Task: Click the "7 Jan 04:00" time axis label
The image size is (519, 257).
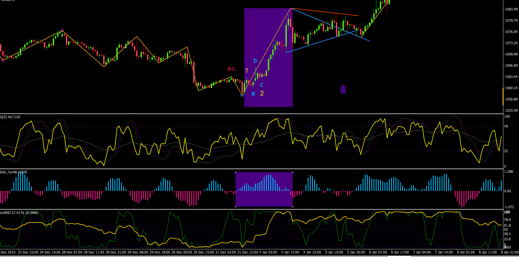Action: (x=422, y=252)
